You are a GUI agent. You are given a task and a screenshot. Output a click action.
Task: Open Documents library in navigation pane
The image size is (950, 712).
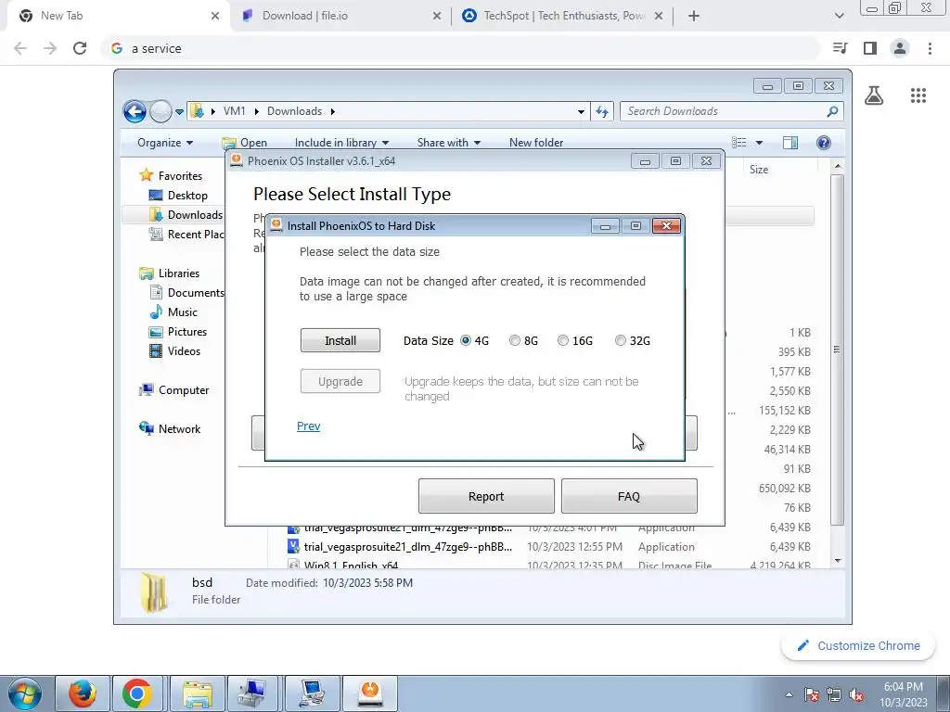coord(186,292)
